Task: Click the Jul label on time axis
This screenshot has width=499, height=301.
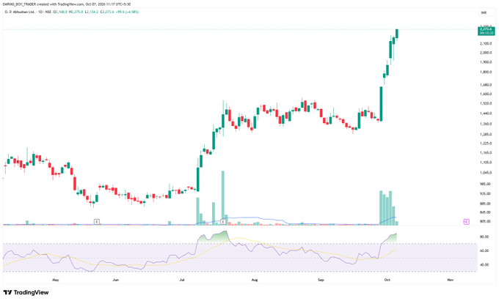Action: pyautogui.click(x=182, y=280)
